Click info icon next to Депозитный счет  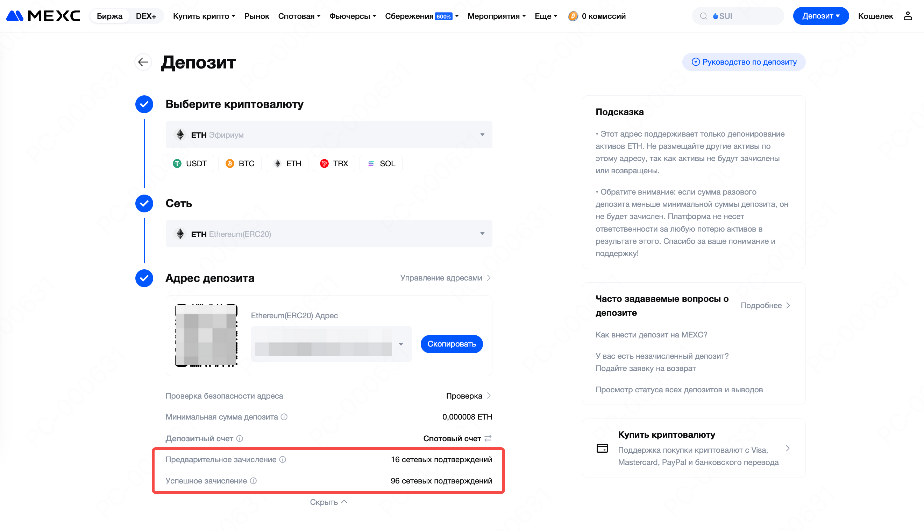[x=240, y=438]
